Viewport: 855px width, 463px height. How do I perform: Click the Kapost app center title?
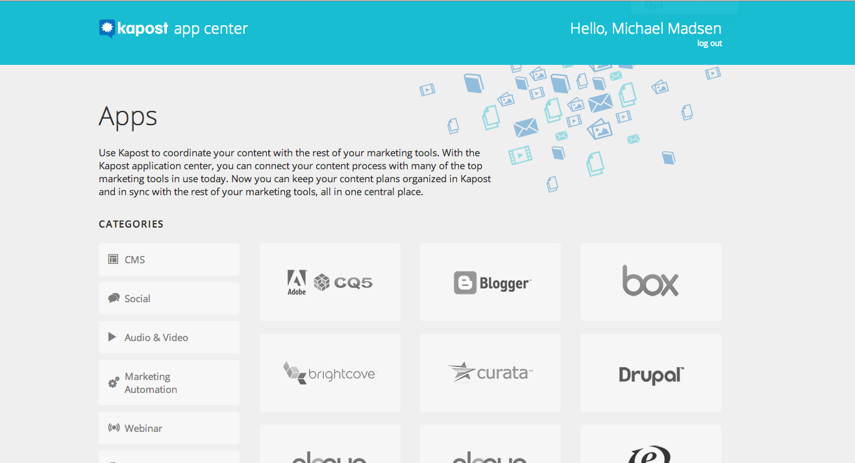pos(173,29)
